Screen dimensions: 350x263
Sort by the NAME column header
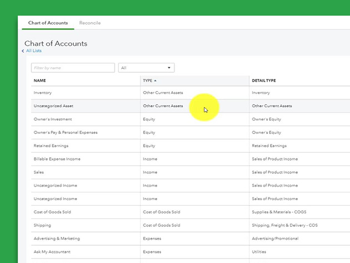[x=40, y=81]
